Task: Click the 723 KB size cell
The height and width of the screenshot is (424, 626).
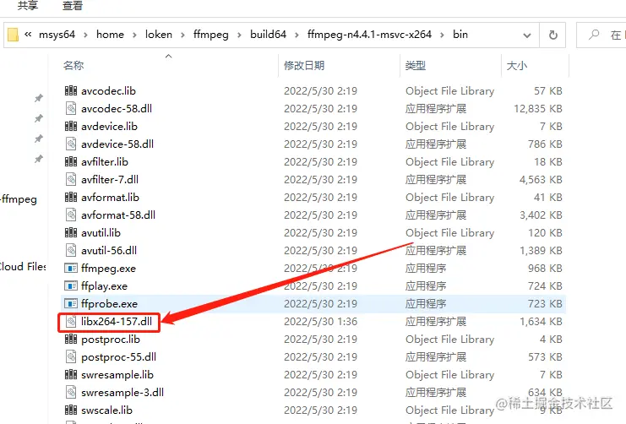Action: (x=545, y=304)
